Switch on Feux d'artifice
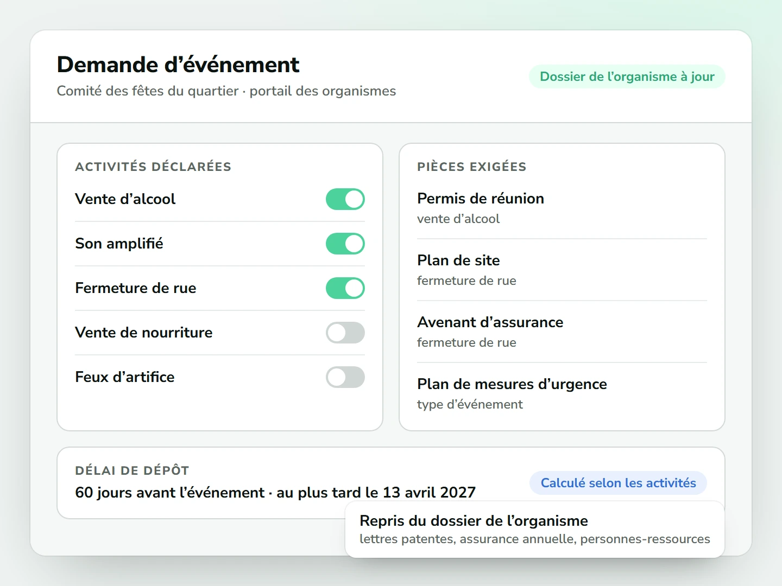Image resolution: width=782 pixels, height=586 pixels. (x=345, y=377)
